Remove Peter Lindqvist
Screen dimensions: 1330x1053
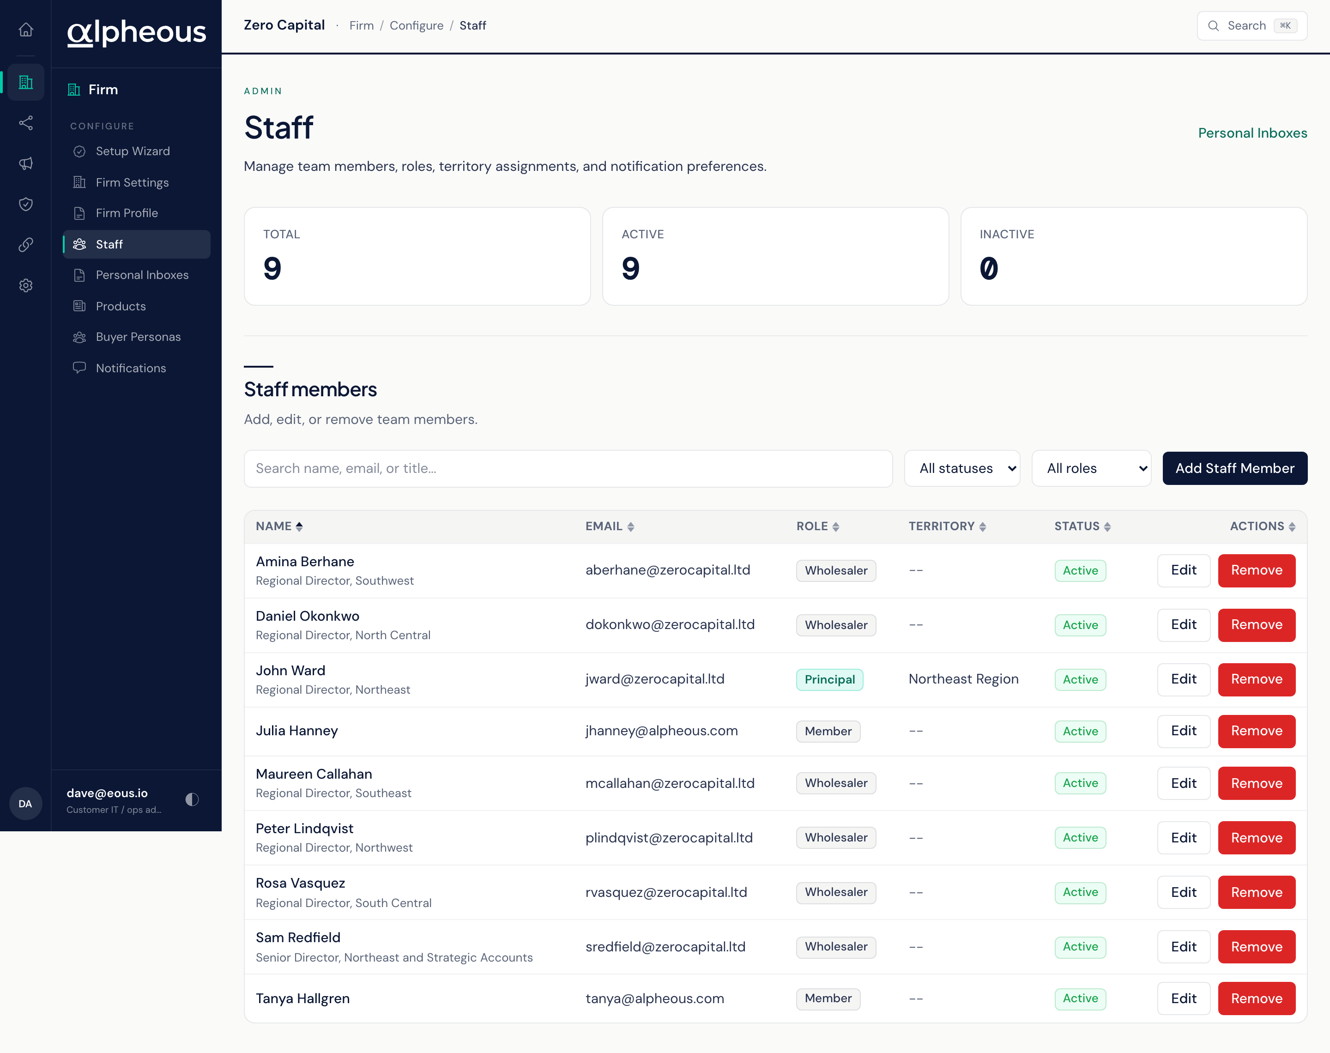pyautogui.click(x=1257, y=838)
